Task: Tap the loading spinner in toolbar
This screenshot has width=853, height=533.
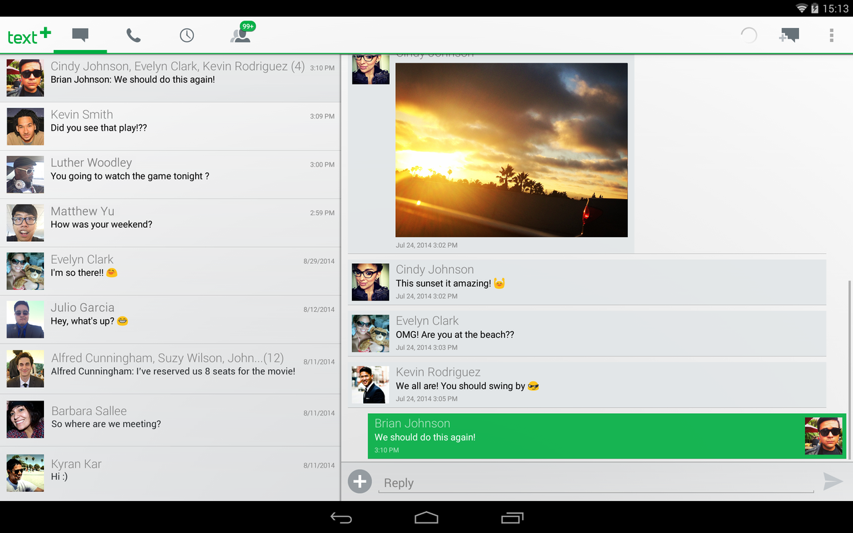Action: tap(749, 35)
